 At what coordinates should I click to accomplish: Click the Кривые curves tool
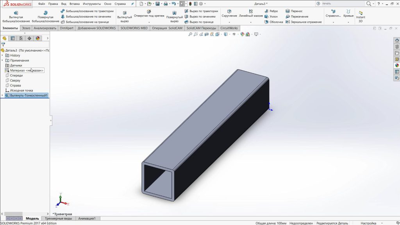[348, 14]
